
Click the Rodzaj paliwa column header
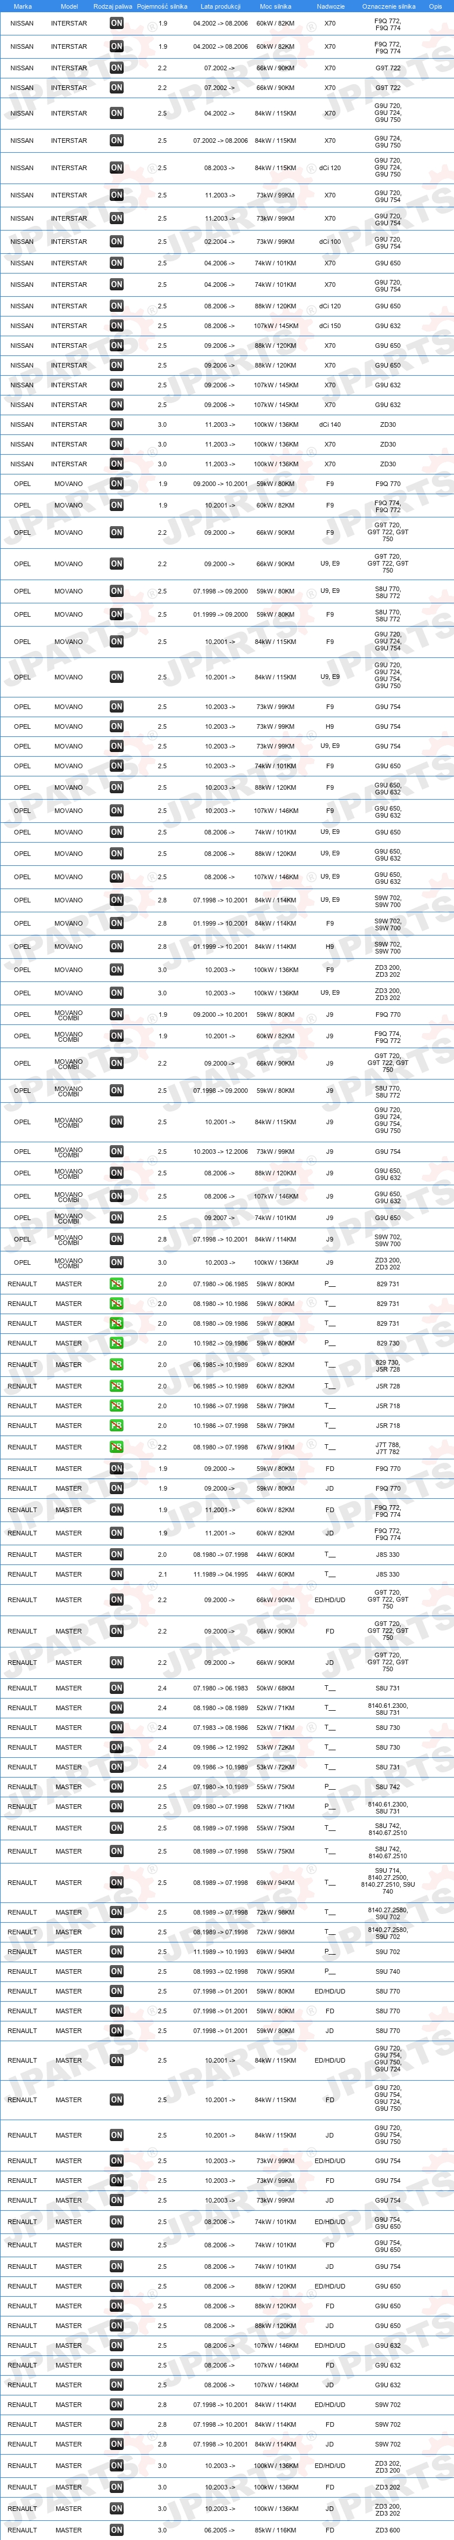(112, 6)
